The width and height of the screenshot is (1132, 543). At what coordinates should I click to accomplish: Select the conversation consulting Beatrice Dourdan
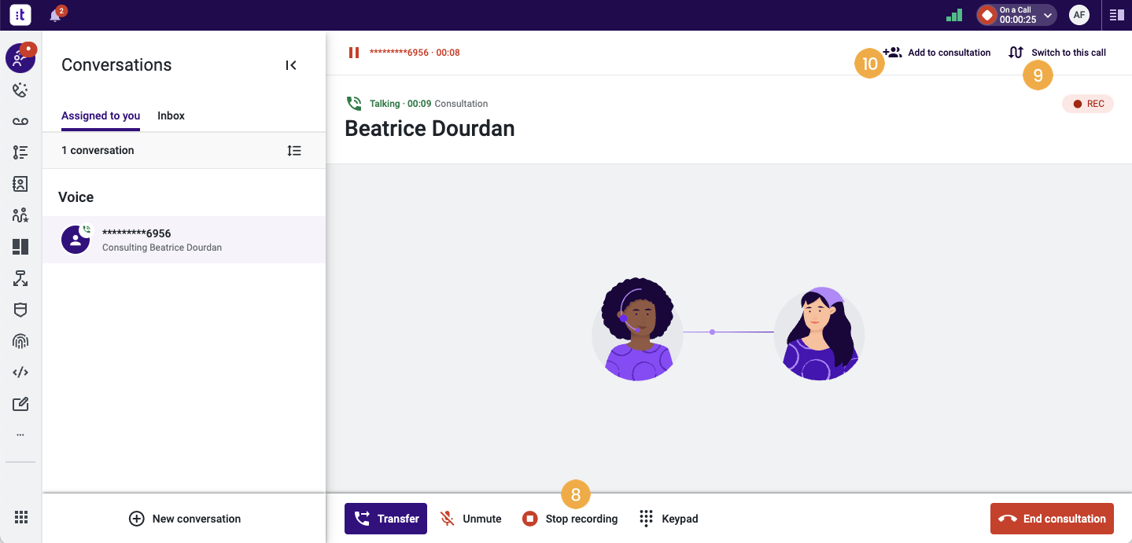pyautogui.click(x=184, y=240)
